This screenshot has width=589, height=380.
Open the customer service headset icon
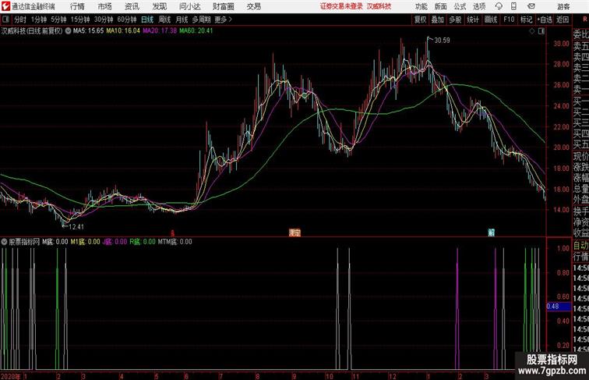coord(499,6)
